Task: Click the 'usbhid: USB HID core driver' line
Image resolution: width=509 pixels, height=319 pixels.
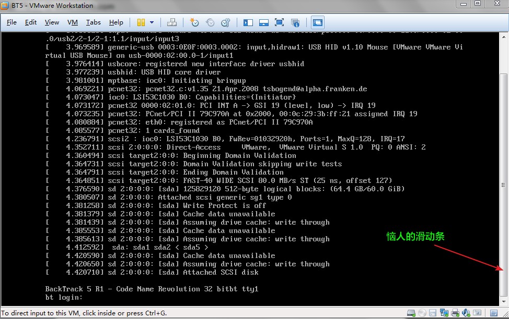Action: 133,72
